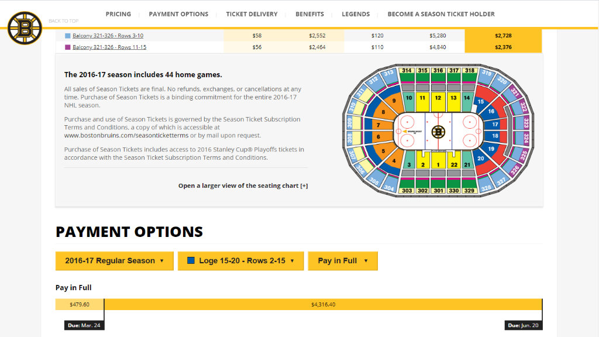The height and width of the screenshot is (337, 599).
Task: Select section 12 on the seating chart
Action: pyautogui.click(x=438, y=101)
